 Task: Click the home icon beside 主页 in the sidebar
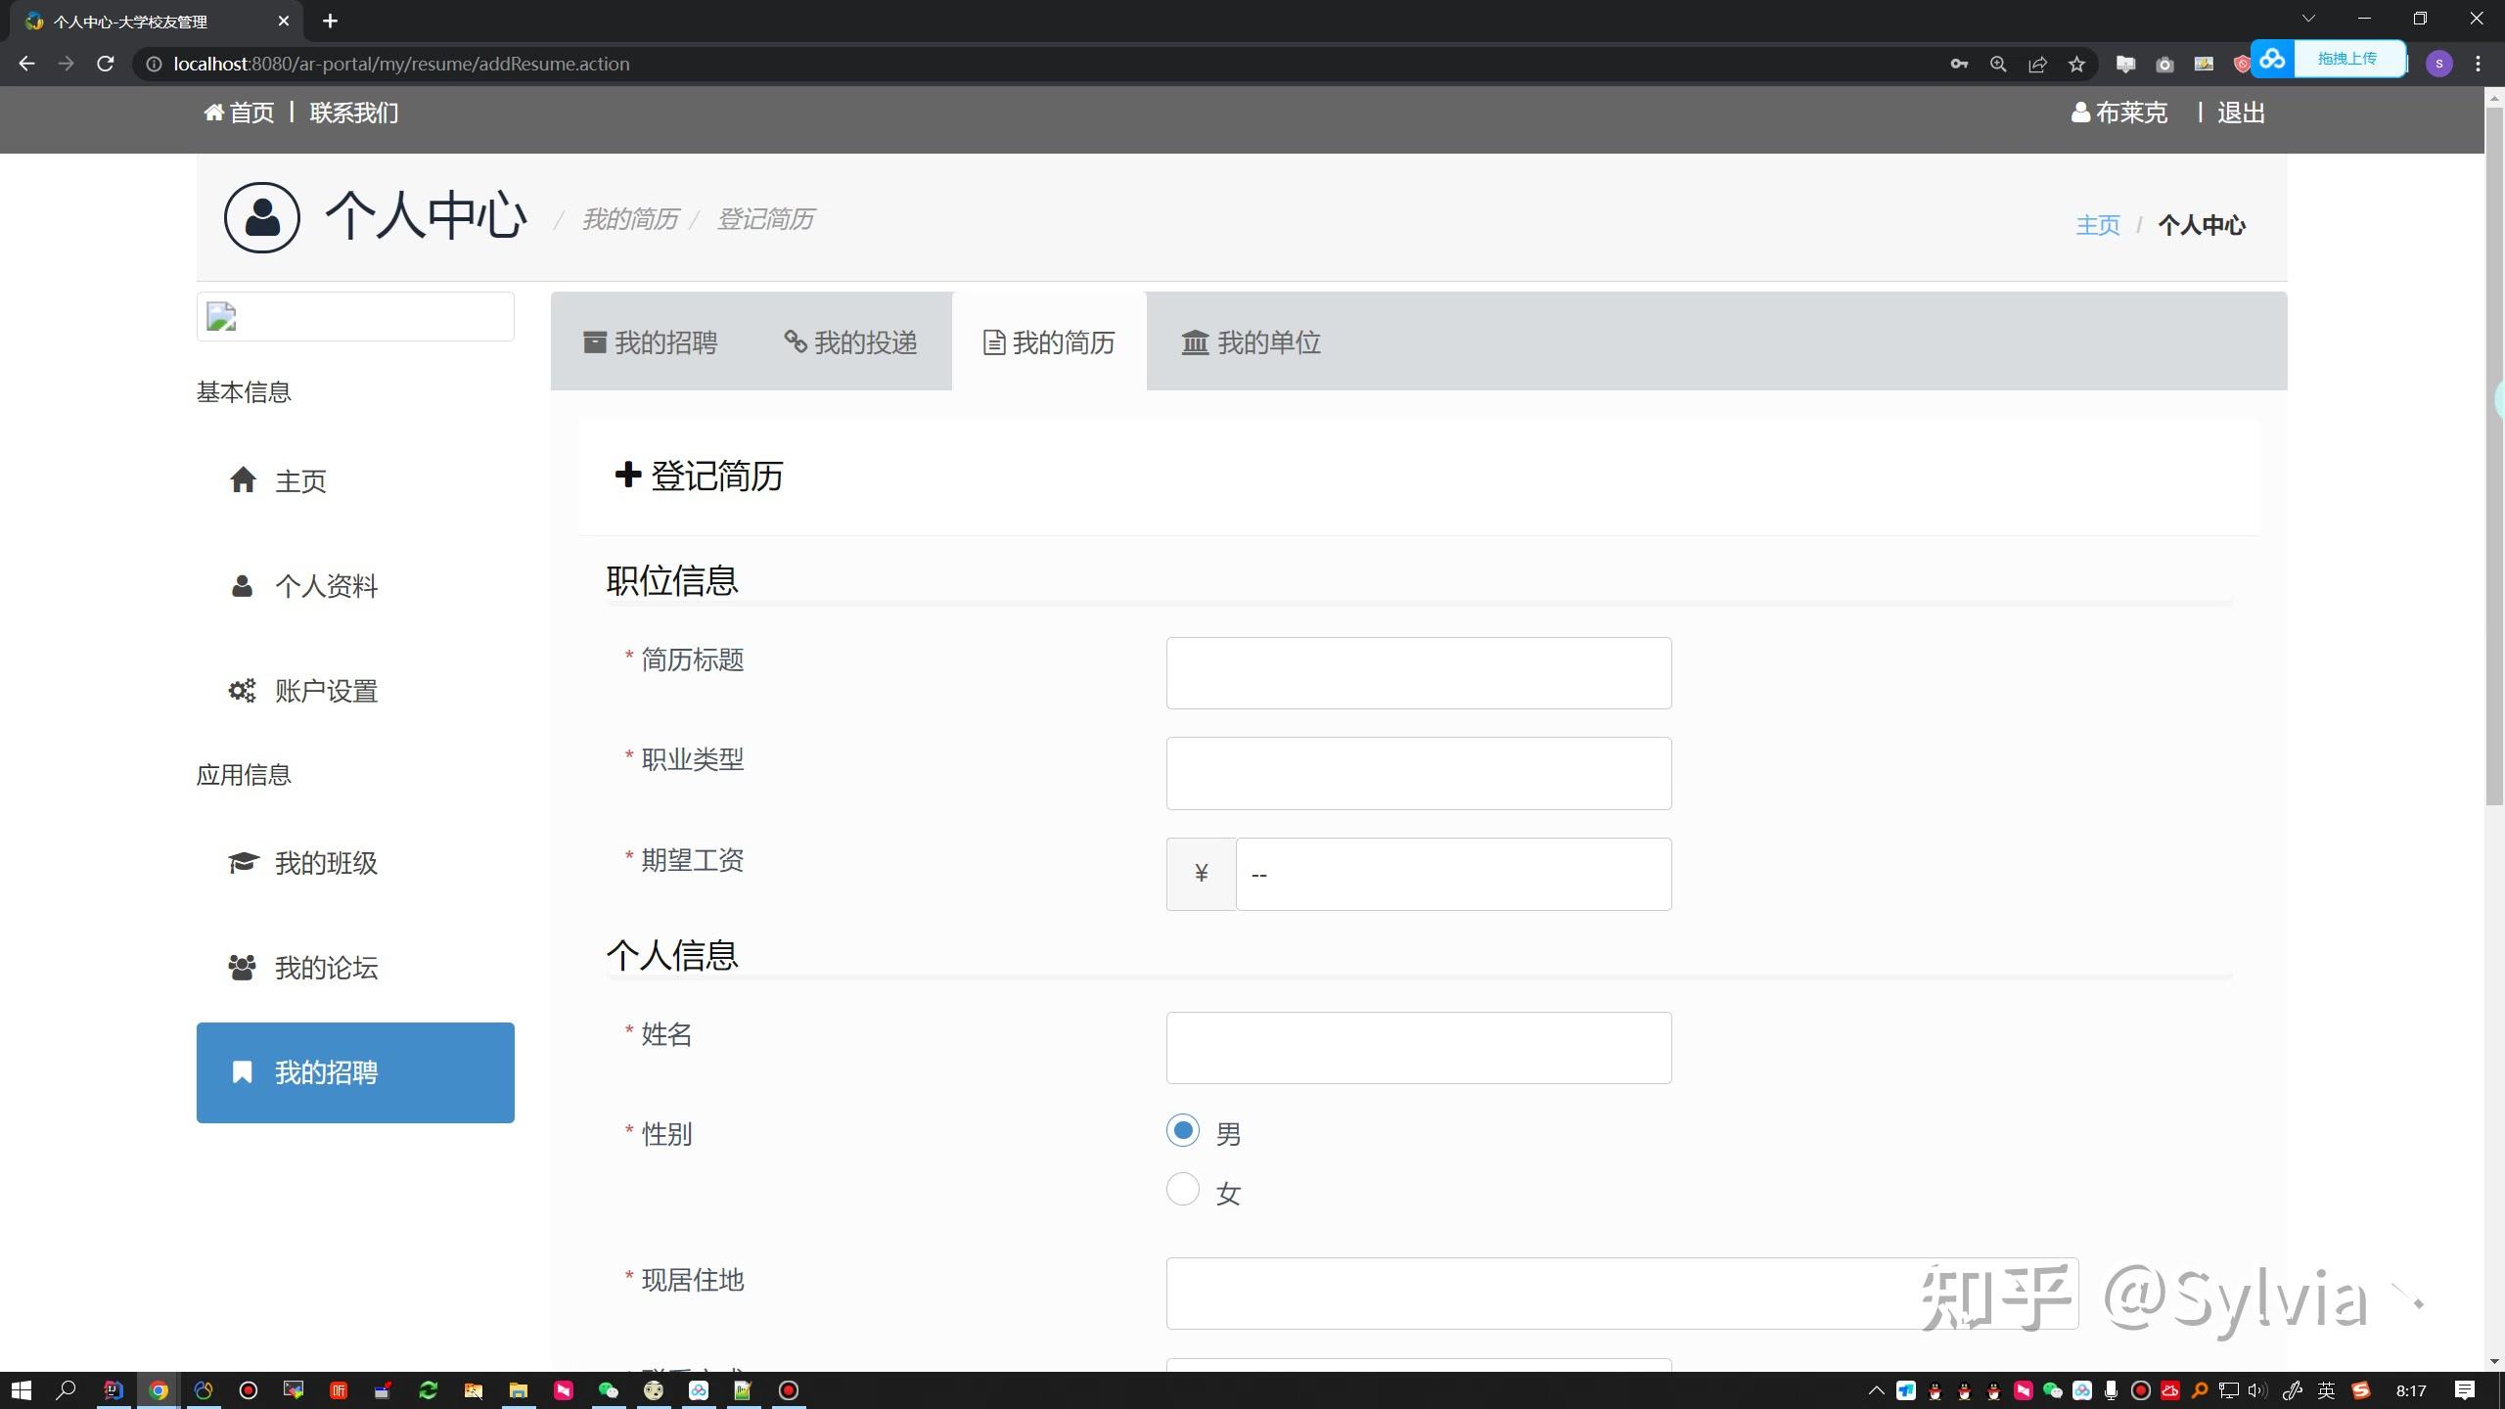click(243, 480)
